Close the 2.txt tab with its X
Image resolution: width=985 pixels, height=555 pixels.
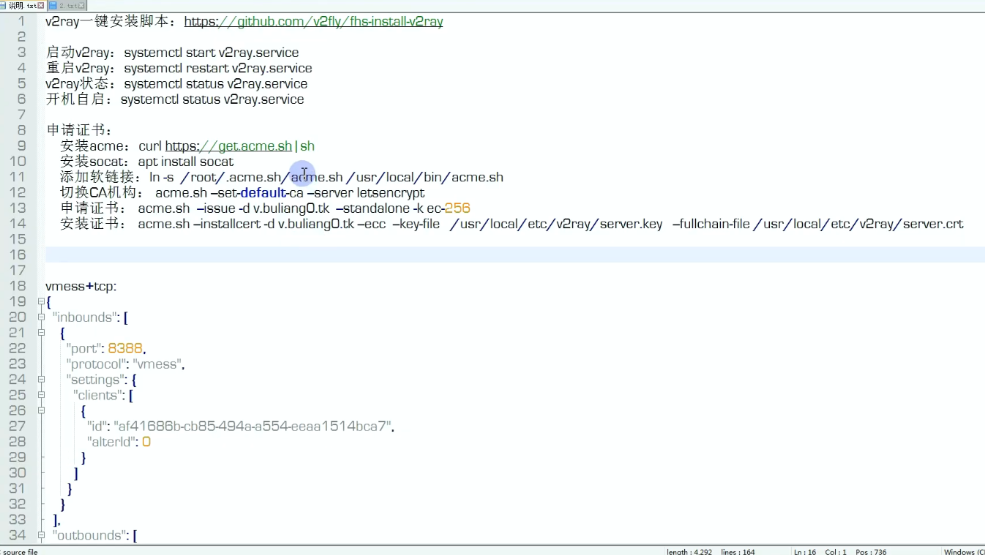[81, 5]
